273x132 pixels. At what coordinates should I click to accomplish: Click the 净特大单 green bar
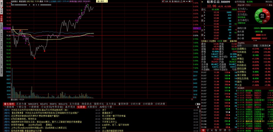pos(266,28)
